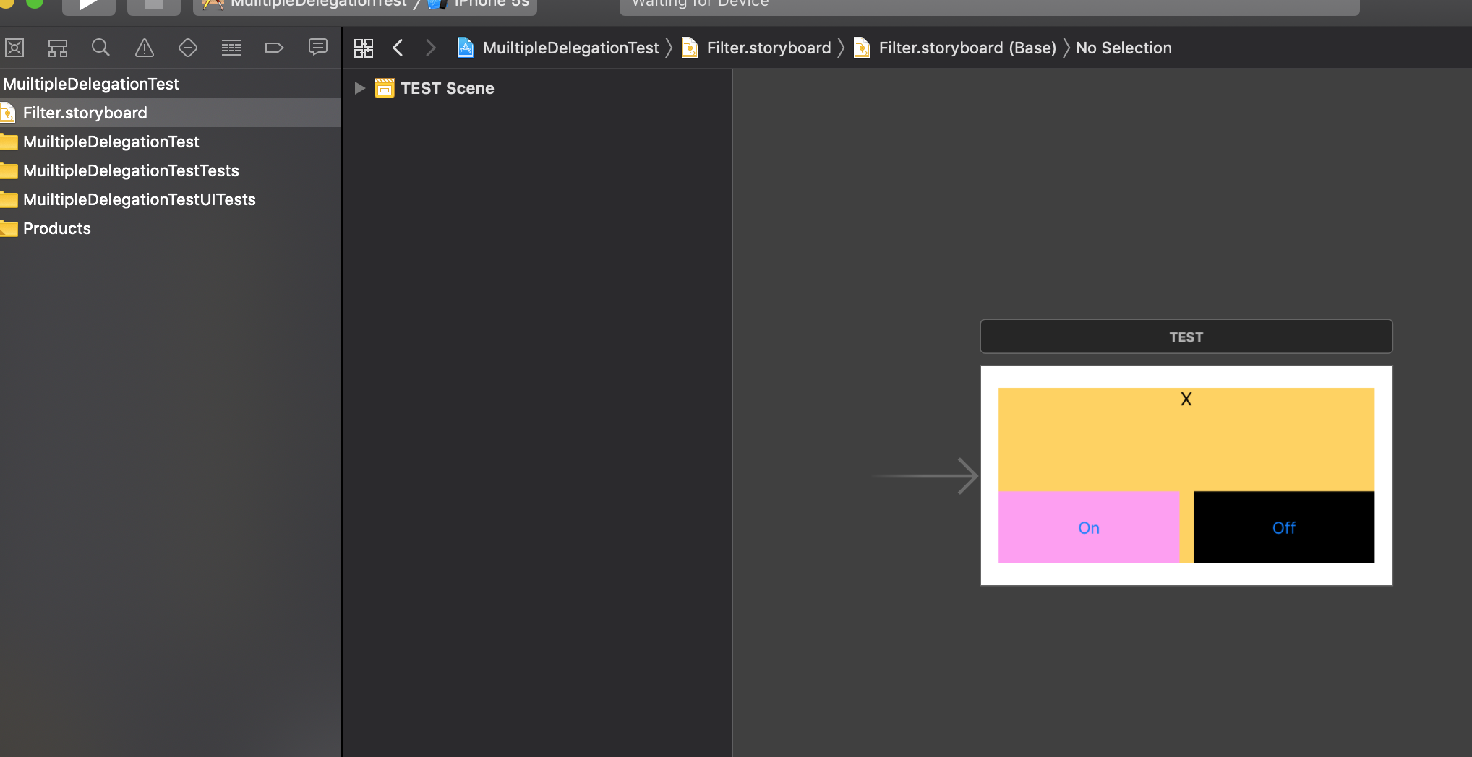This screenshot has width=1472, height=757.
Task: Open the Project navigator
Action: pos(14,48)
